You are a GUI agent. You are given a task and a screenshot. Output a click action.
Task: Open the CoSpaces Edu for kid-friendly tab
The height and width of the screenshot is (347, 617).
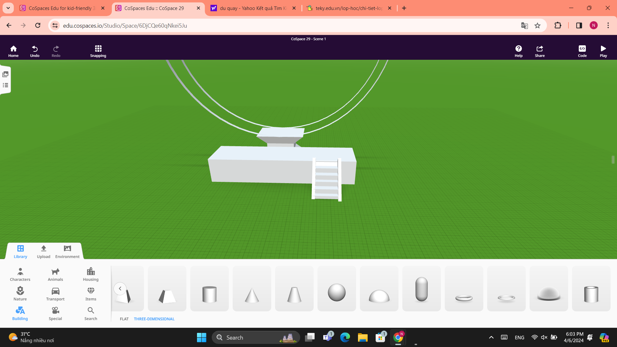pos(62,8)
